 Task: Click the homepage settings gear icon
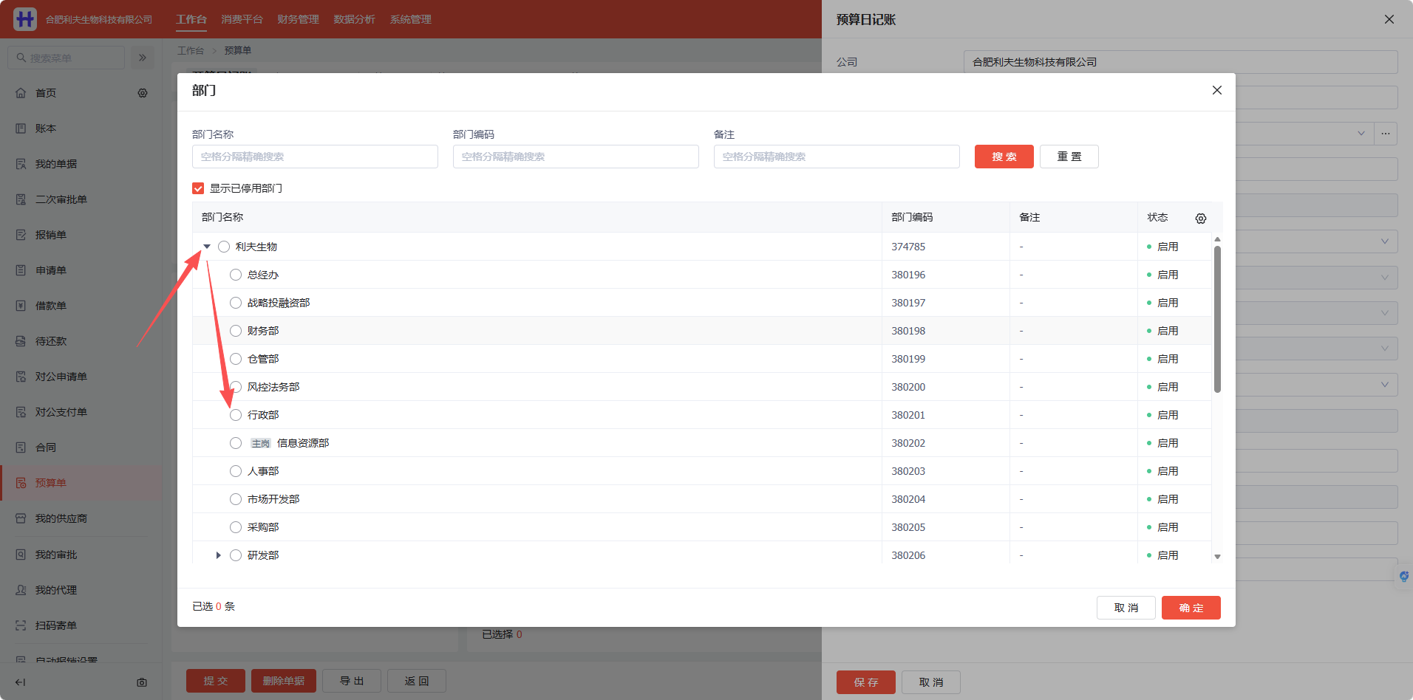click(143, 93)
